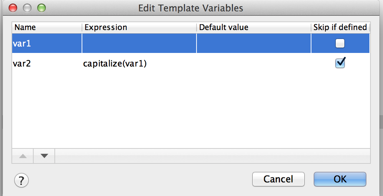Cancel the variable edits
The image size is (383, 196).
[x=278, y=179]
